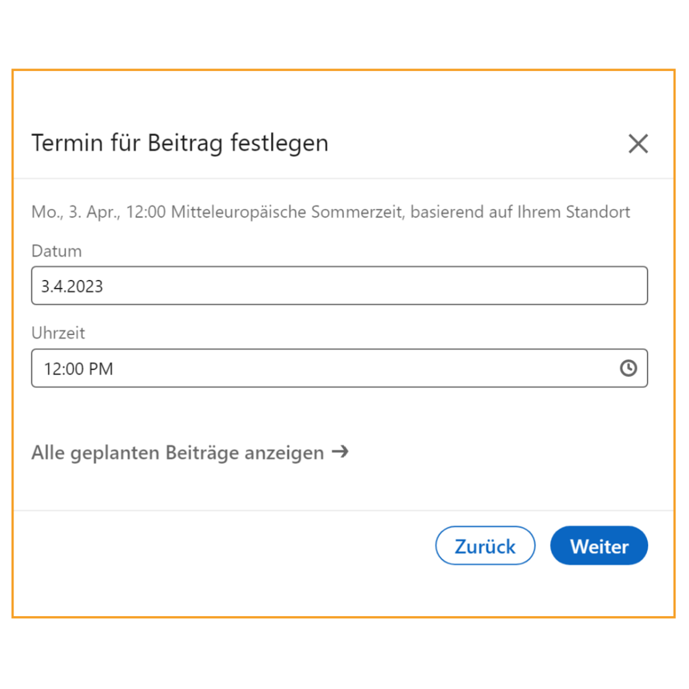Click the 12:00 PM time value
This screenshot has width=689, height=689.
point(78,369)
